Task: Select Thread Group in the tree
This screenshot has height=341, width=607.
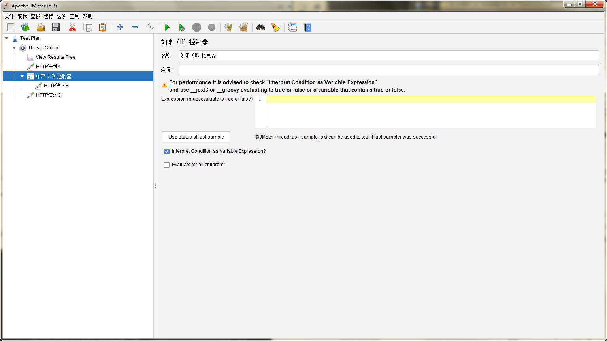Action: tap(43, 48)
